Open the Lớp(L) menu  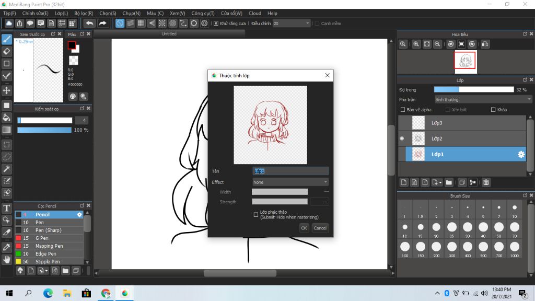(62, 13)
